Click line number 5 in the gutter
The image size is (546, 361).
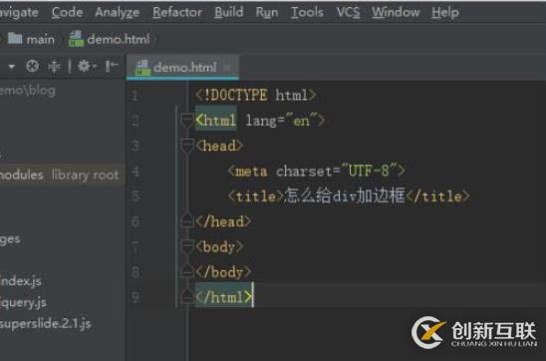tap(136, 195)
